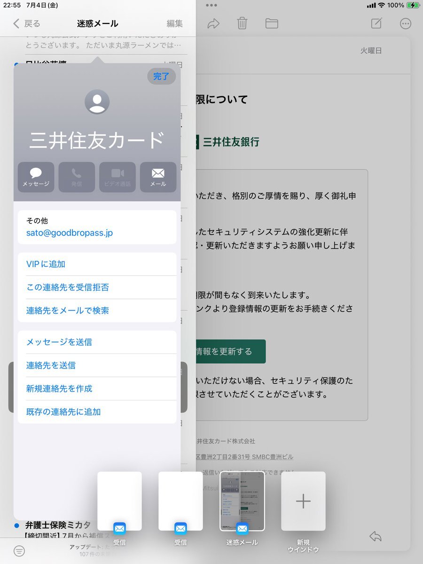Choose この連絡先を受信拒否
Screen dimensions: 423x564
pyautogui.click(x=97, y=287)
